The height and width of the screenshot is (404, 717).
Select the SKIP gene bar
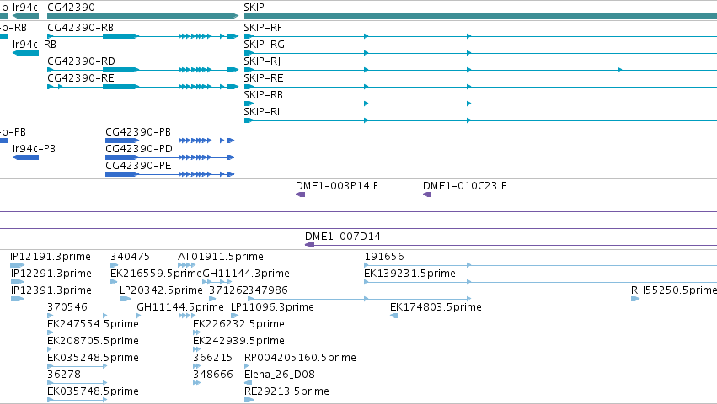pos(480,16)
